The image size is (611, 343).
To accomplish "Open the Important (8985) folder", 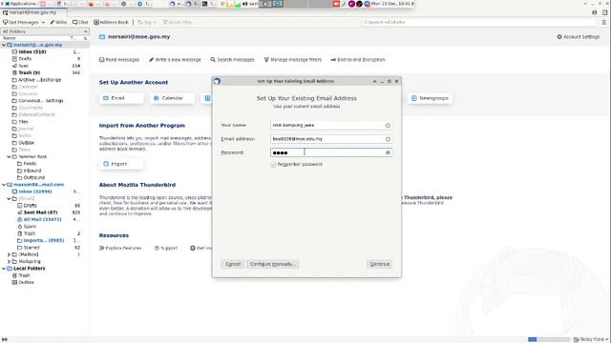I will [x=44, y=241].
